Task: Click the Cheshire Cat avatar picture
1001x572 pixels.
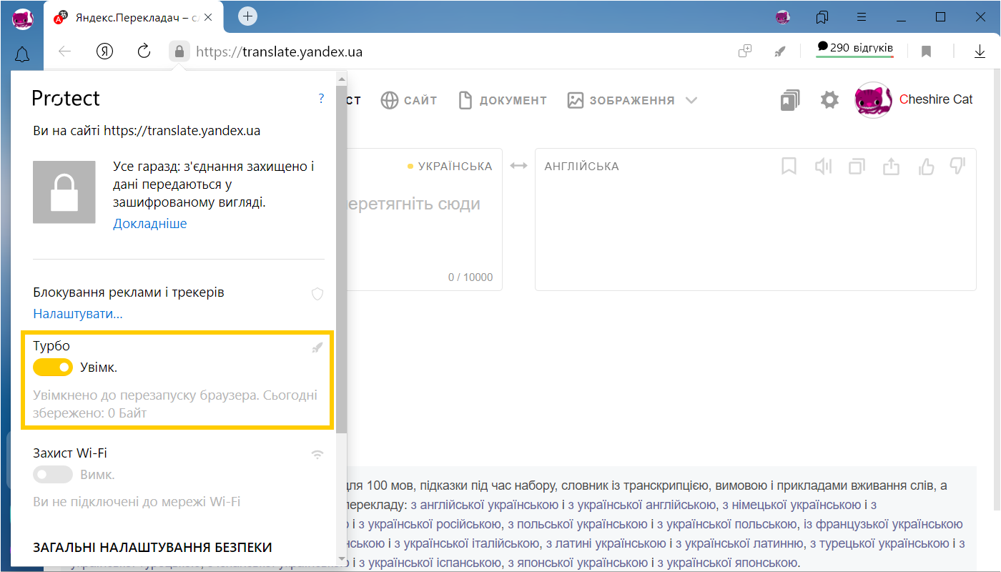Action: click(874, 100)
